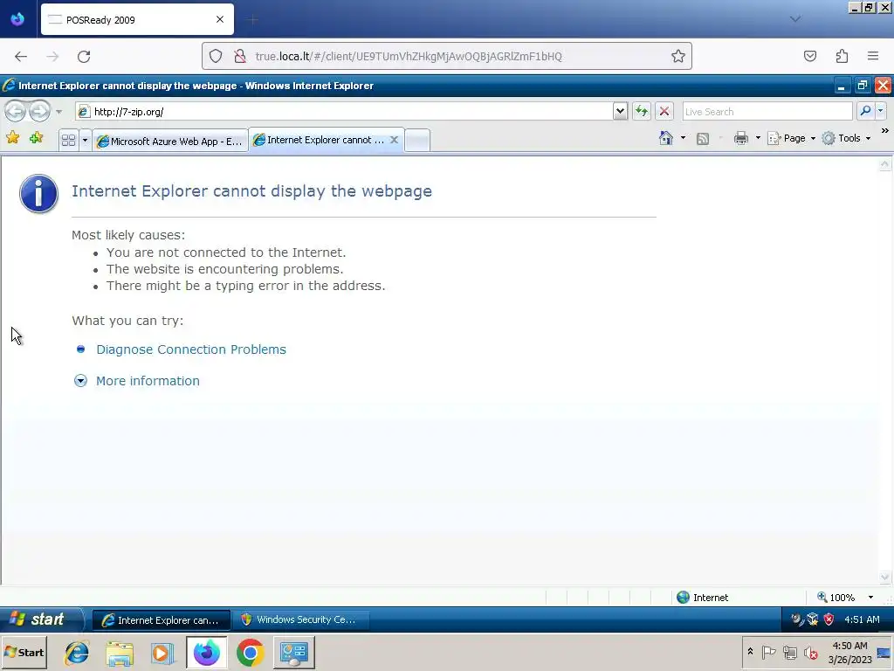Go to the IE Home page

coord(666,138)
